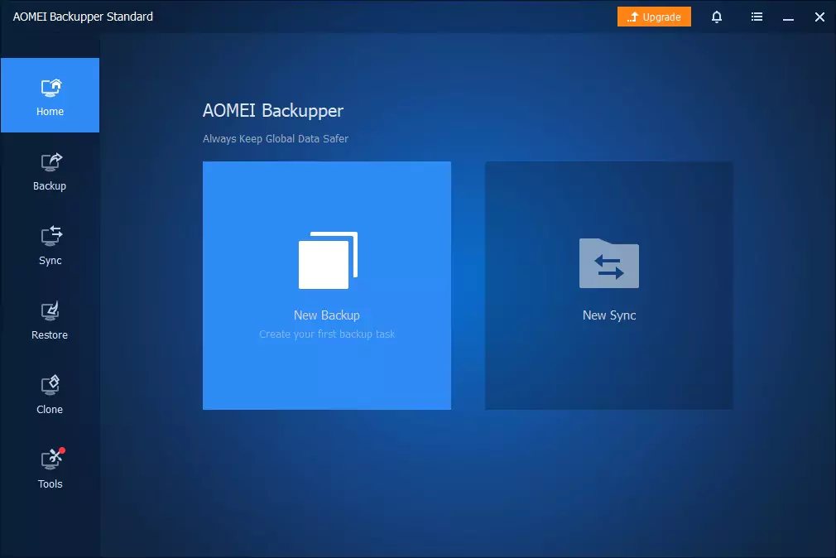Click the upward arrow icon inside Upgrade
Screen dimensions: 836x558
coord(632,17)
